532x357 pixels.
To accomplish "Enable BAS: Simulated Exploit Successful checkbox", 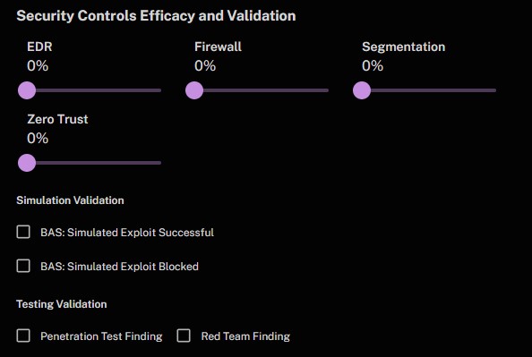I will pos(23,233).
